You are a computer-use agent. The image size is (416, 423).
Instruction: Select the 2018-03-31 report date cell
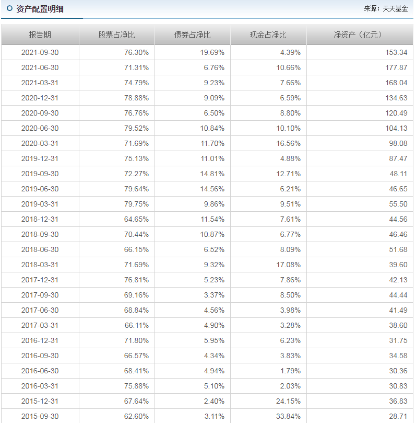[x=40, y=265]
